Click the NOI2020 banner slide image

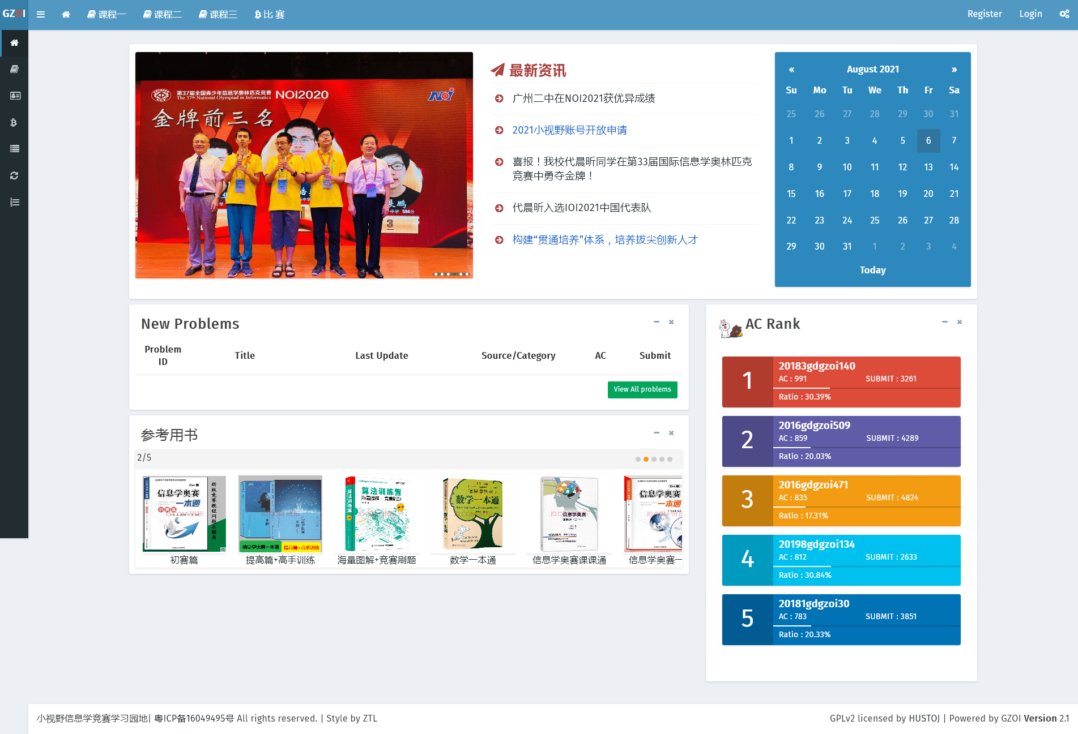click(x=304, y=165)
